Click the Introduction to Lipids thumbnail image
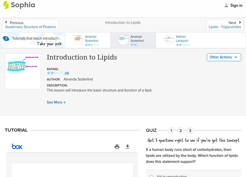Screen dimensions: 246x177 point(23,71)
